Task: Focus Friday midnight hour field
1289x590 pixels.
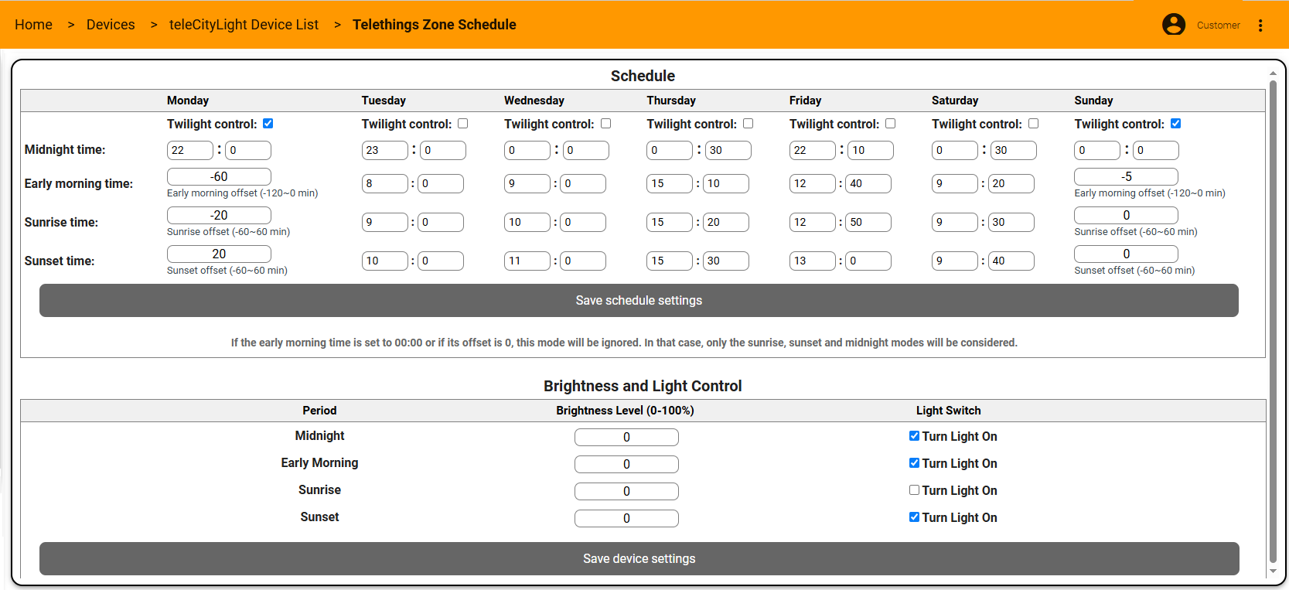Action: tap(812, 150)
